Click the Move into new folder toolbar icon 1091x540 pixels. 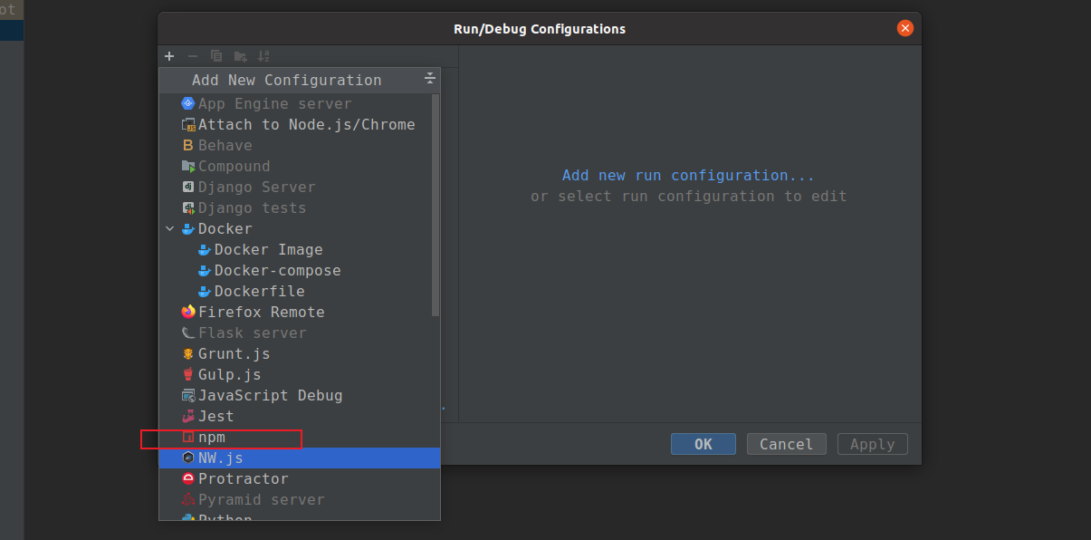click(240, 56)
